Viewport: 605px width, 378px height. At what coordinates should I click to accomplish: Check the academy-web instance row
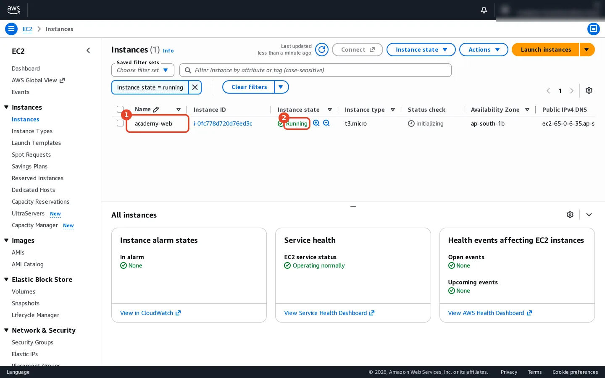(120, 123)
